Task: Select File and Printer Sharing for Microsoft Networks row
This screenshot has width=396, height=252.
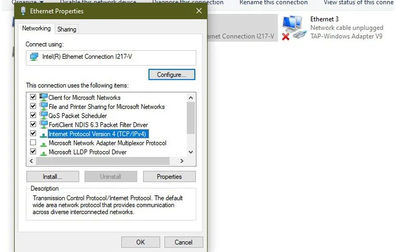Action: 106,107
